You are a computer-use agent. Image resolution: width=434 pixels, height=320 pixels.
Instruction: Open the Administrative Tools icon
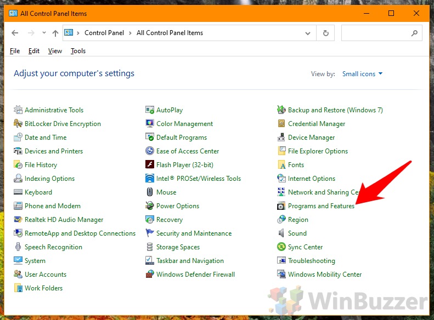pos(18,110)
